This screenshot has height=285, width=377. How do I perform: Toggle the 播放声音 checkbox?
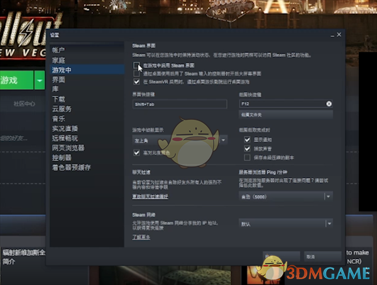click(247, 148)
